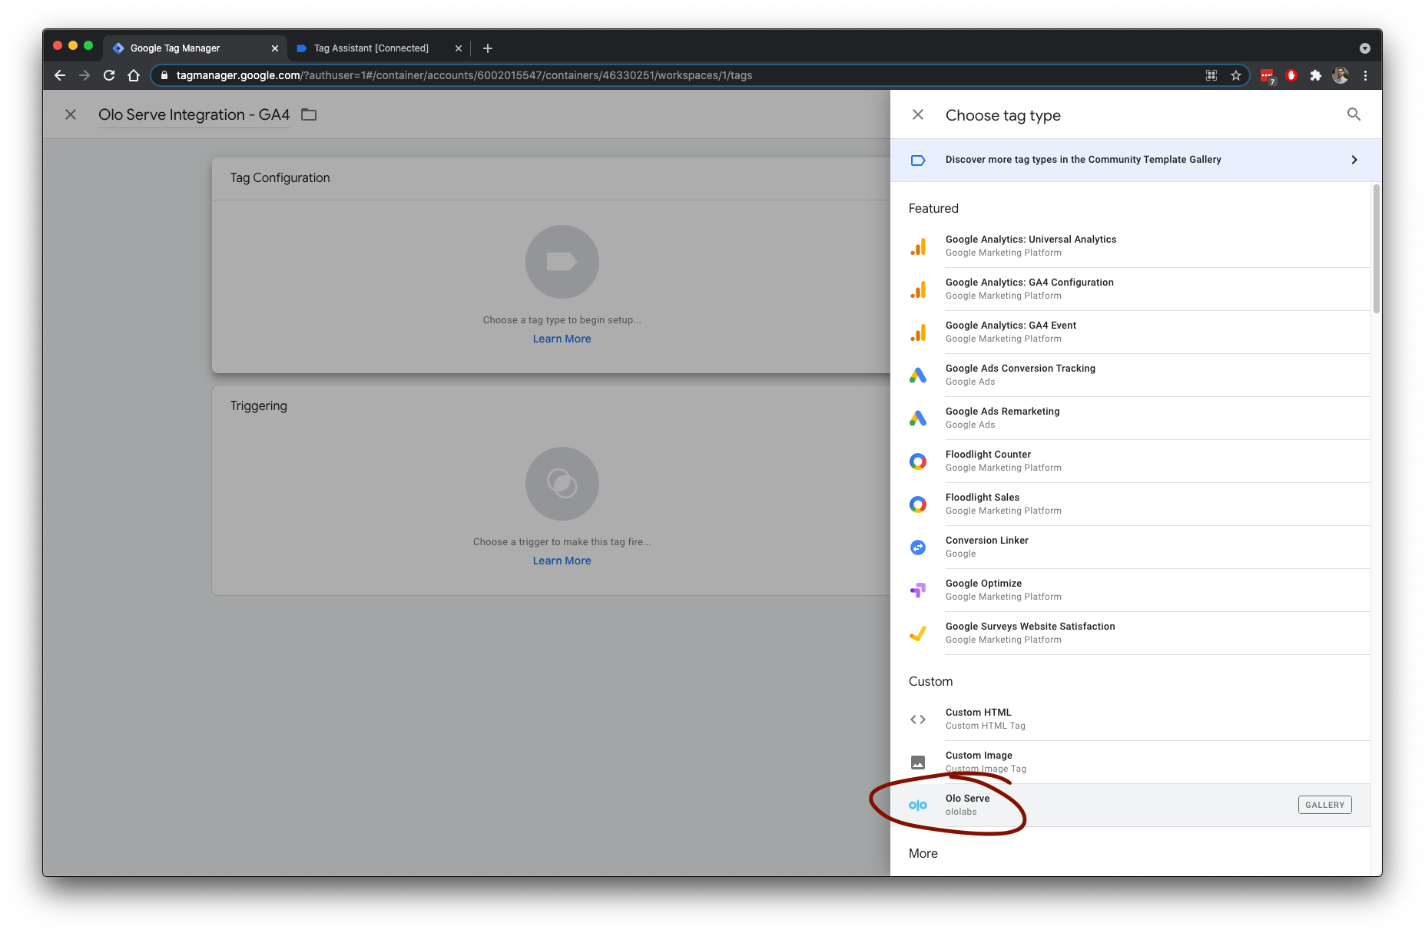Choose Olo Serve text label
This screenshot has width=1425, height=933.
click(967, 799)
